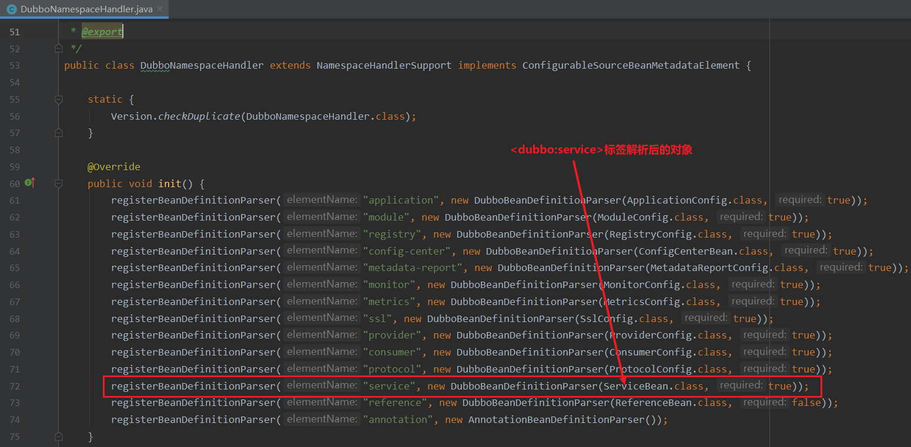Click the checkDuplicate method call

pos(199,116)
